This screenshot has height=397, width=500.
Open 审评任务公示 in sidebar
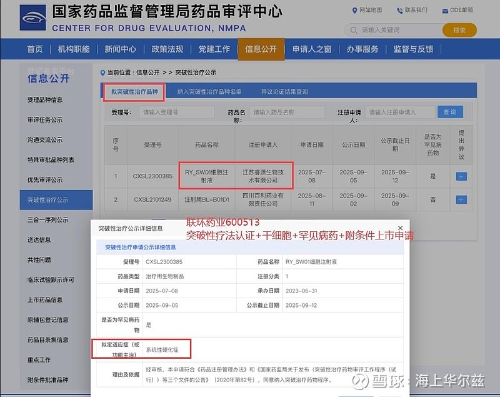point(45,120)
